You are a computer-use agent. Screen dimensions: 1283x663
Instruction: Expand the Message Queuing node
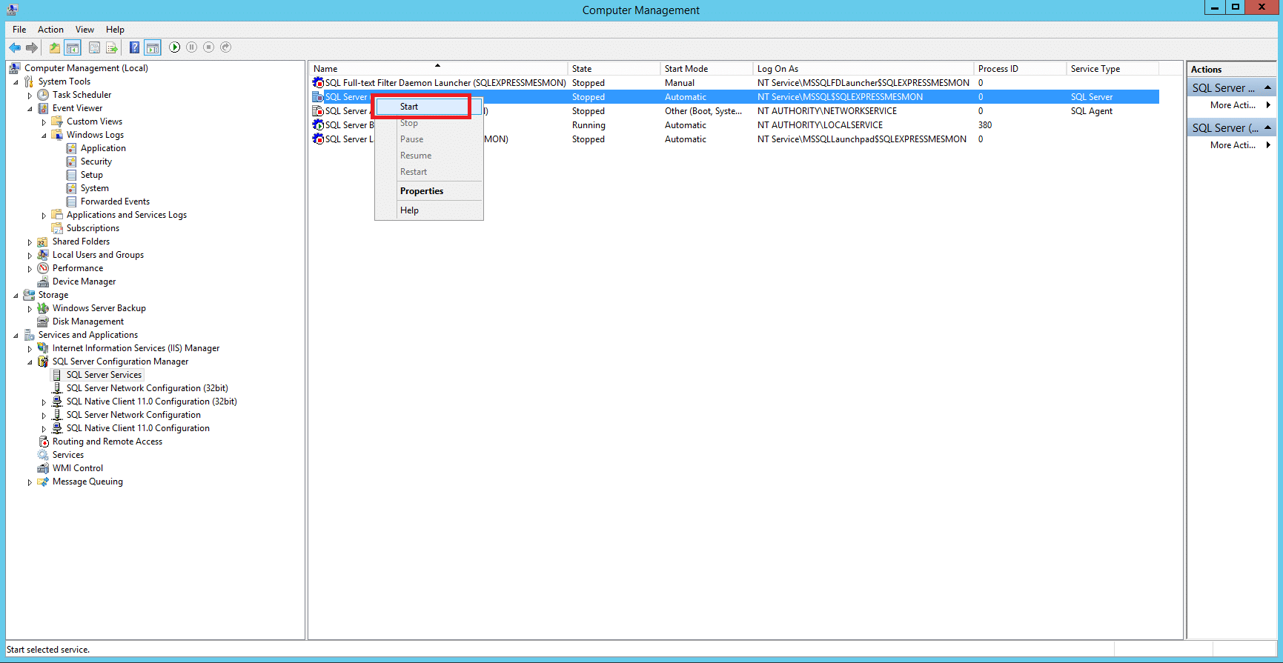30,482
